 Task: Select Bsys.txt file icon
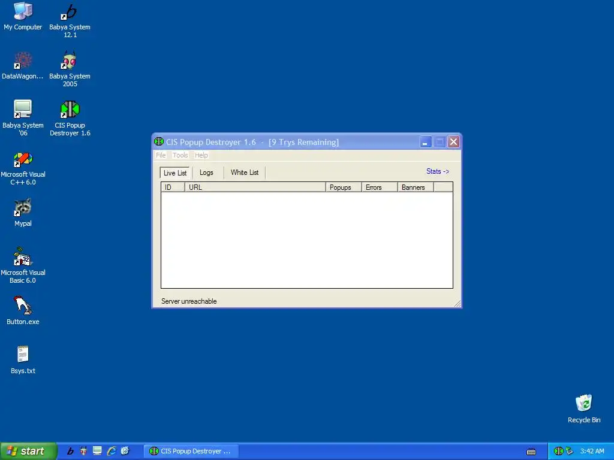coord(23,360)
